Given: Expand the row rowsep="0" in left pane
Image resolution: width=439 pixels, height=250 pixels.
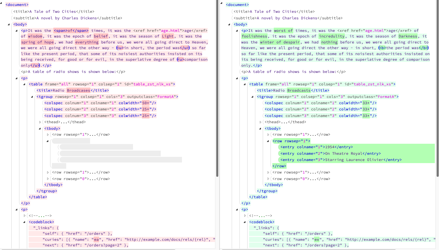Looking at the screenshot, I should [48, 179].
